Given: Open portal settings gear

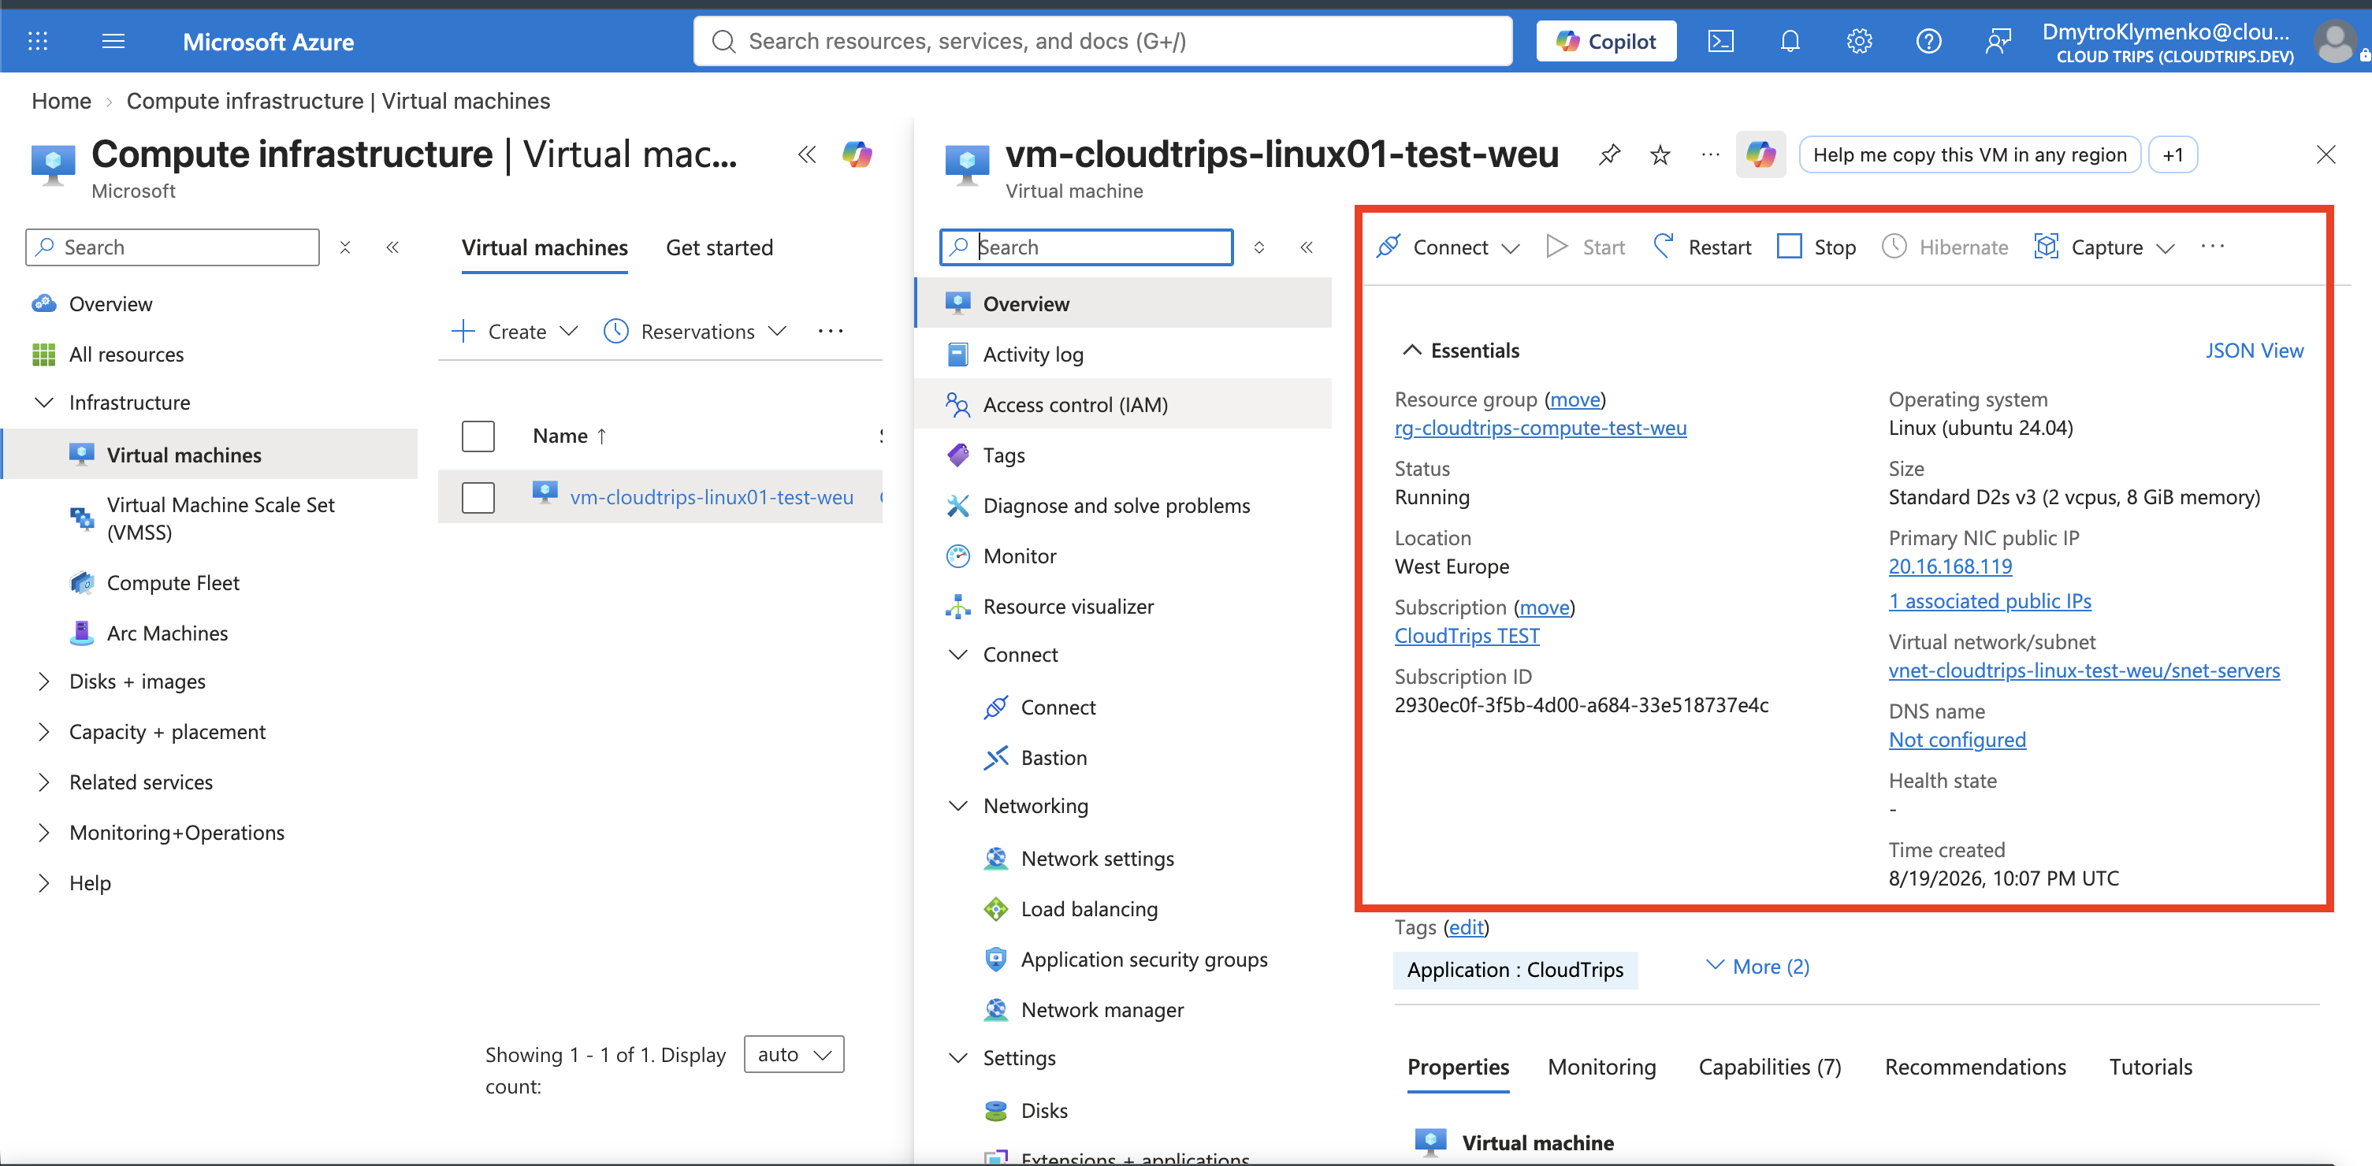Looking at the screenshot, I should pos(1859,42).
